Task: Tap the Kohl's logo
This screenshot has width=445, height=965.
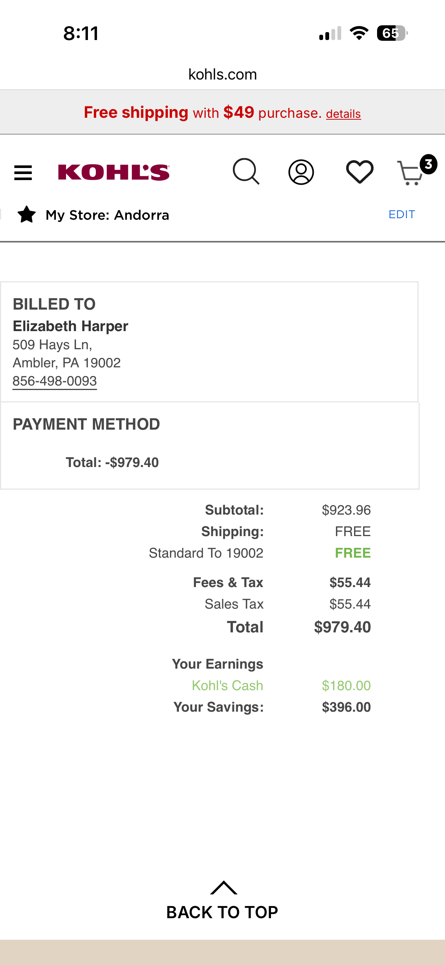Action: click(114, 172)
